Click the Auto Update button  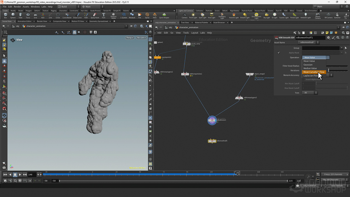coord(337,186)
